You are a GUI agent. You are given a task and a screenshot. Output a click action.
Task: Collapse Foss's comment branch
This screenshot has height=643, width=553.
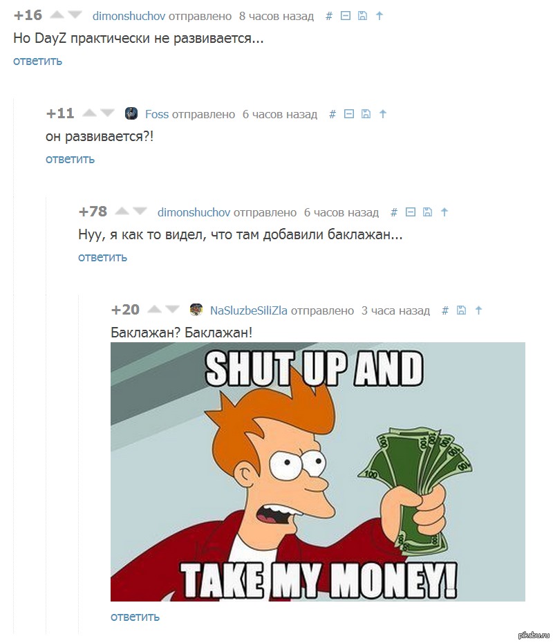tap(349, 114)
